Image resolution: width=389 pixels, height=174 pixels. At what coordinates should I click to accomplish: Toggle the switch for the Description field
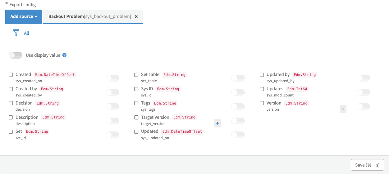[112, 121]
